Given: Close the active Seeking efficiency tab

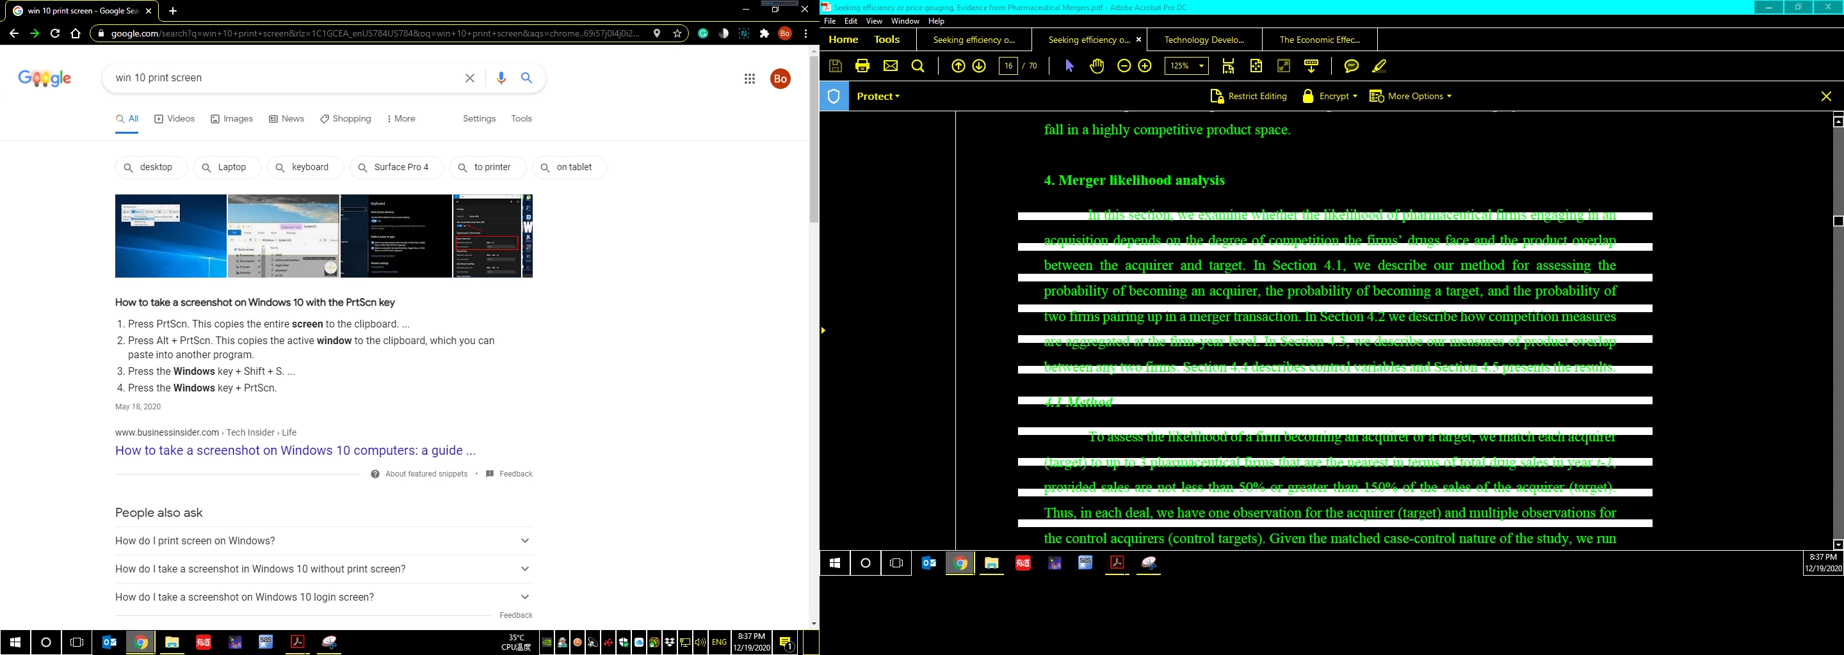Looking at the screenshot, I should tap(1138, 40).
